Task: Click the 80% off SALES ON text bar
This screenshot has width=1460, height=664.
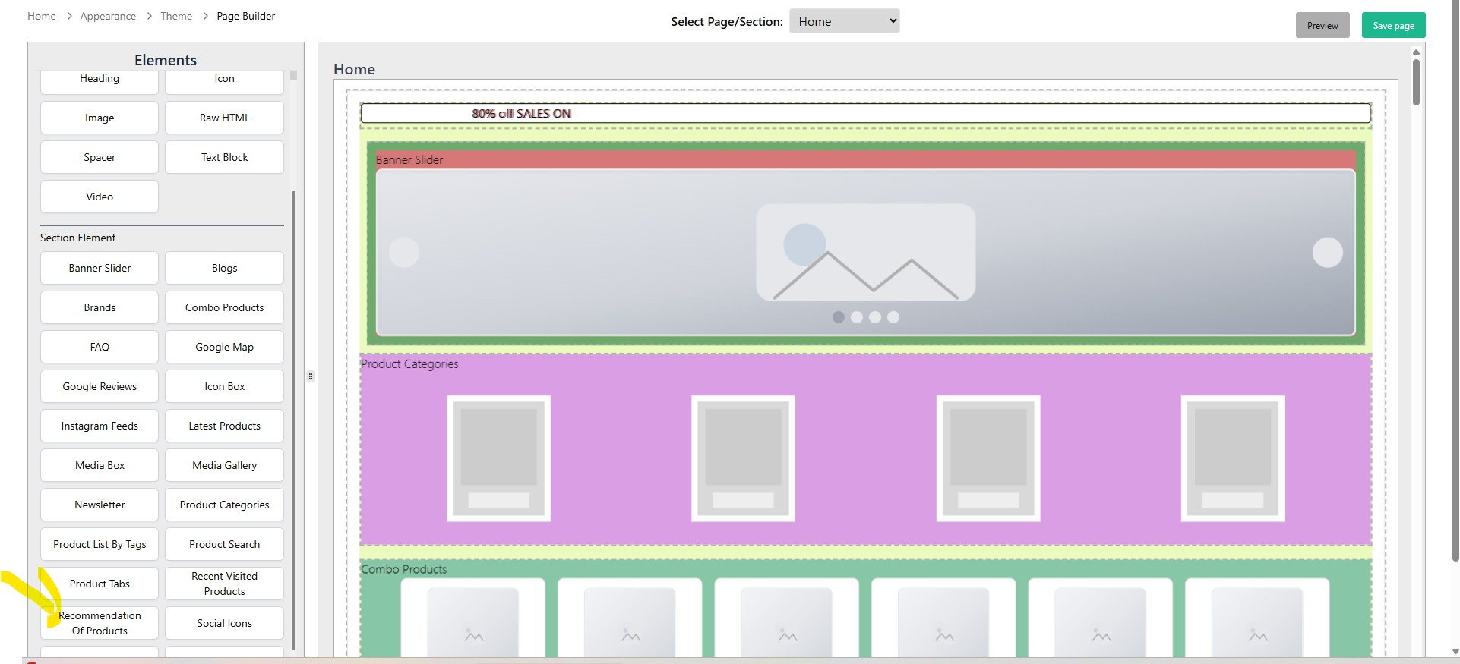Action: coord(866,113)
